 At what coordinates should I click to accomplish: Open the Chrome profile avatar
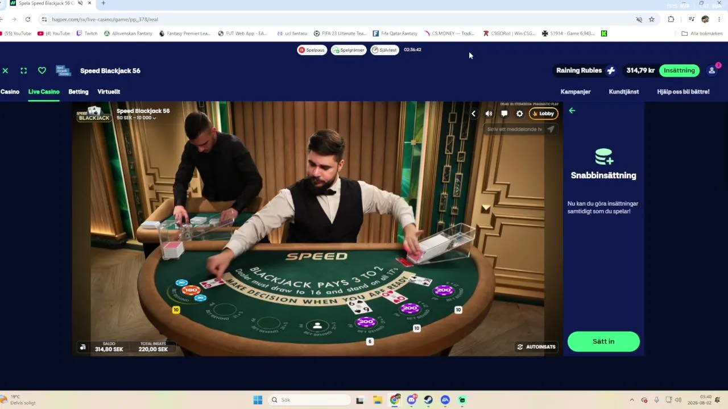click(705, 19)
